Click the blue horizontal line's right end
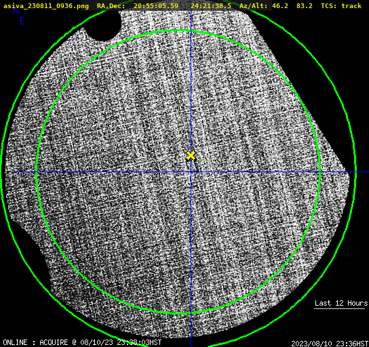This screenshot has height=347, width=369. click(367, 172)
